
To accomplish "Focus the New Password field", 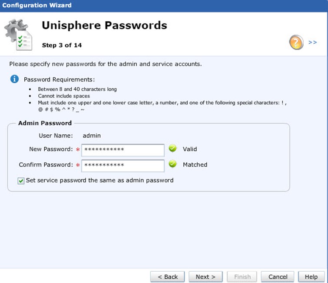I will pyautogui.click(x=123, y=150).
